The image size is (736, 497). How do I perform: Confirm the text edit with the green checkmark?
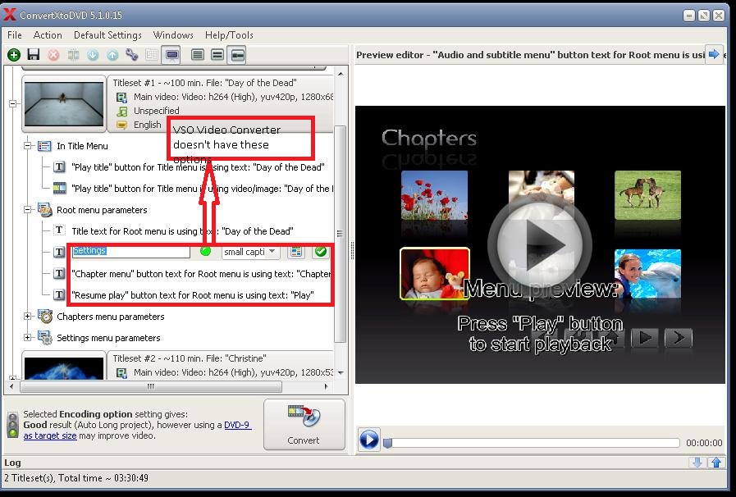pyautogui.click(x=321, y=252)
